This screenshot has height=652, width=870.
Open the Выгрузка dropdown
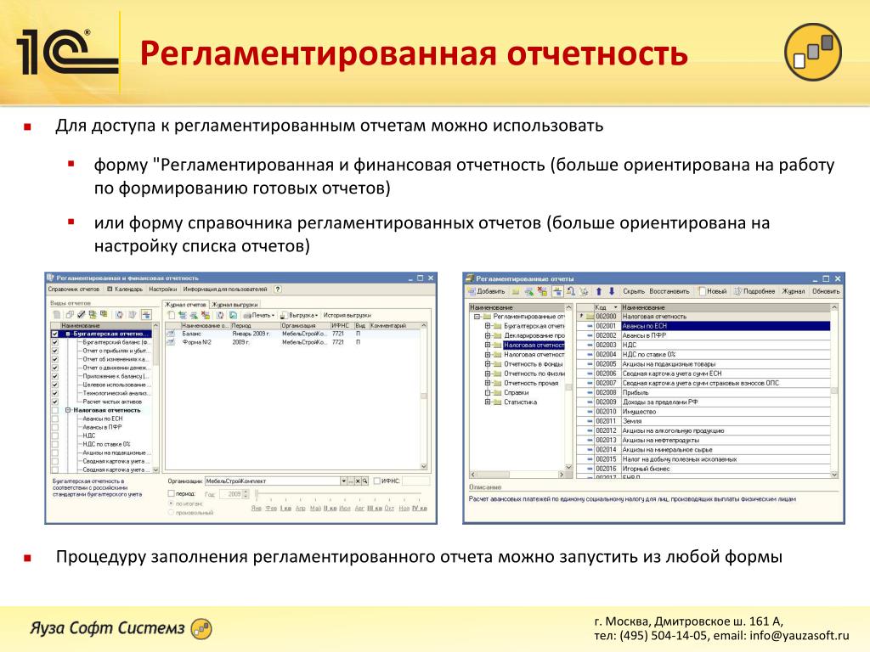[298, 315]
